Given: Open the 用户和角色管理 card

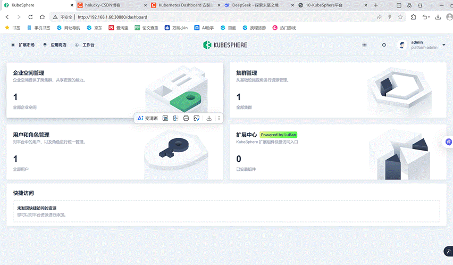Looking at the screenshot, I should click(x=115, y=152).
